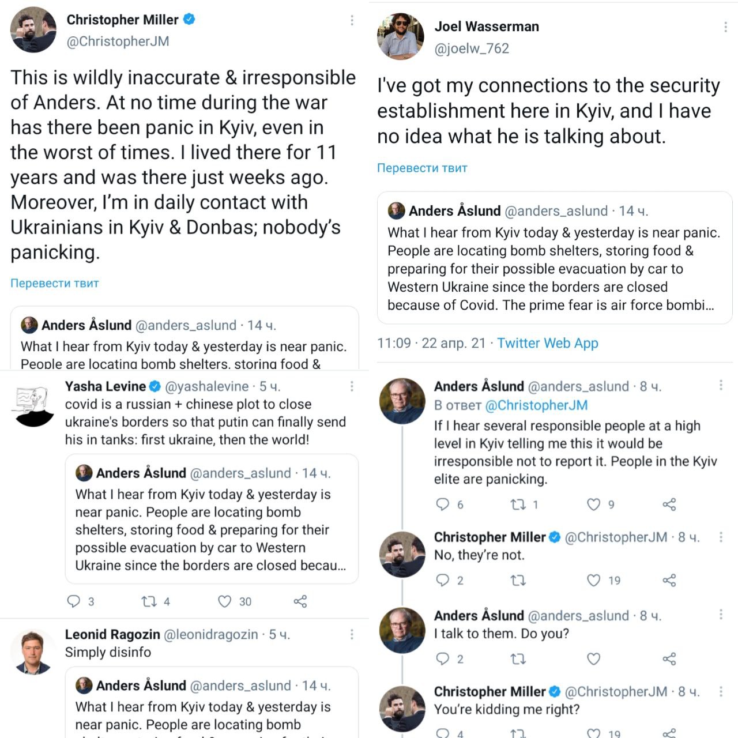Open more options on "You're kidding me right?" reply

[x=721, y=691]
